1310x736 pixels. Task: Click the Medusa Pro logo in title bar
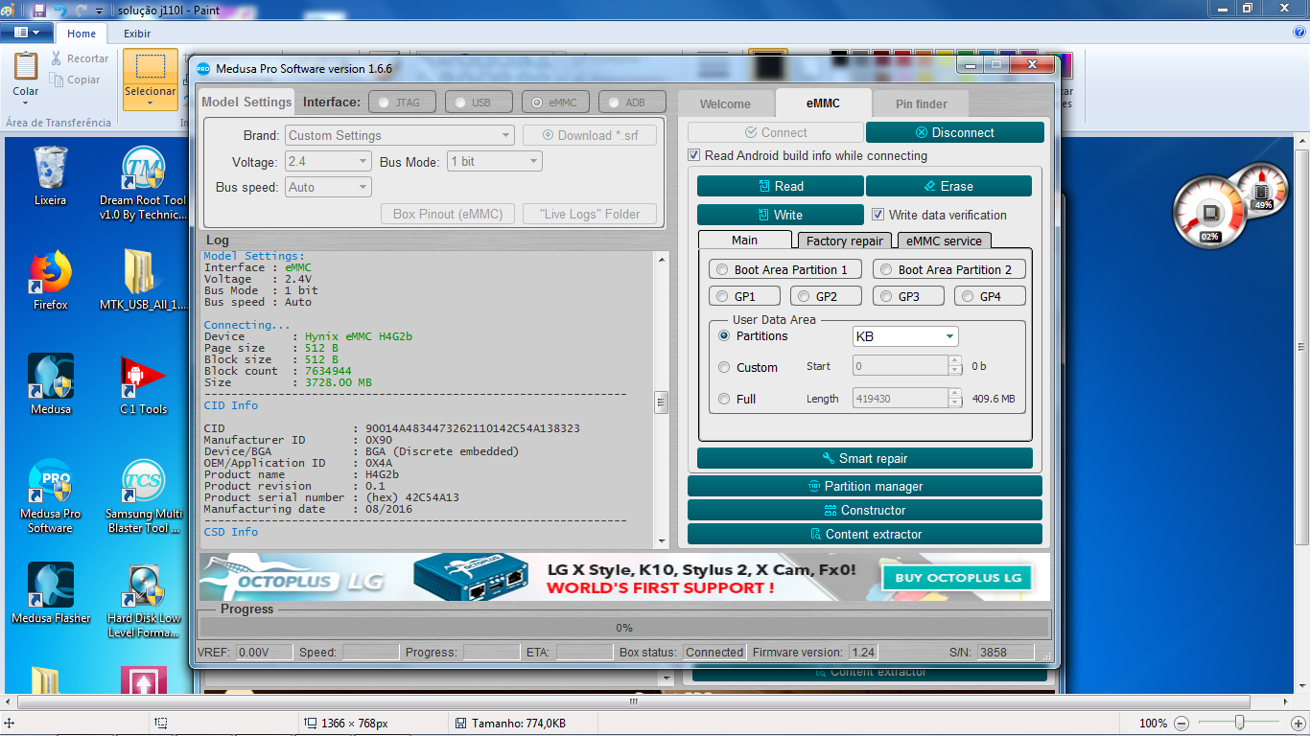(x=202, y=68)
